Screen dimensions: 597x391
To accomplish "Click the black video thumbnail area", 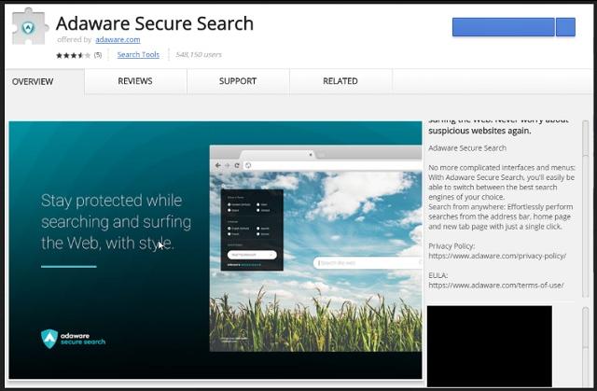I will [489, 345].
